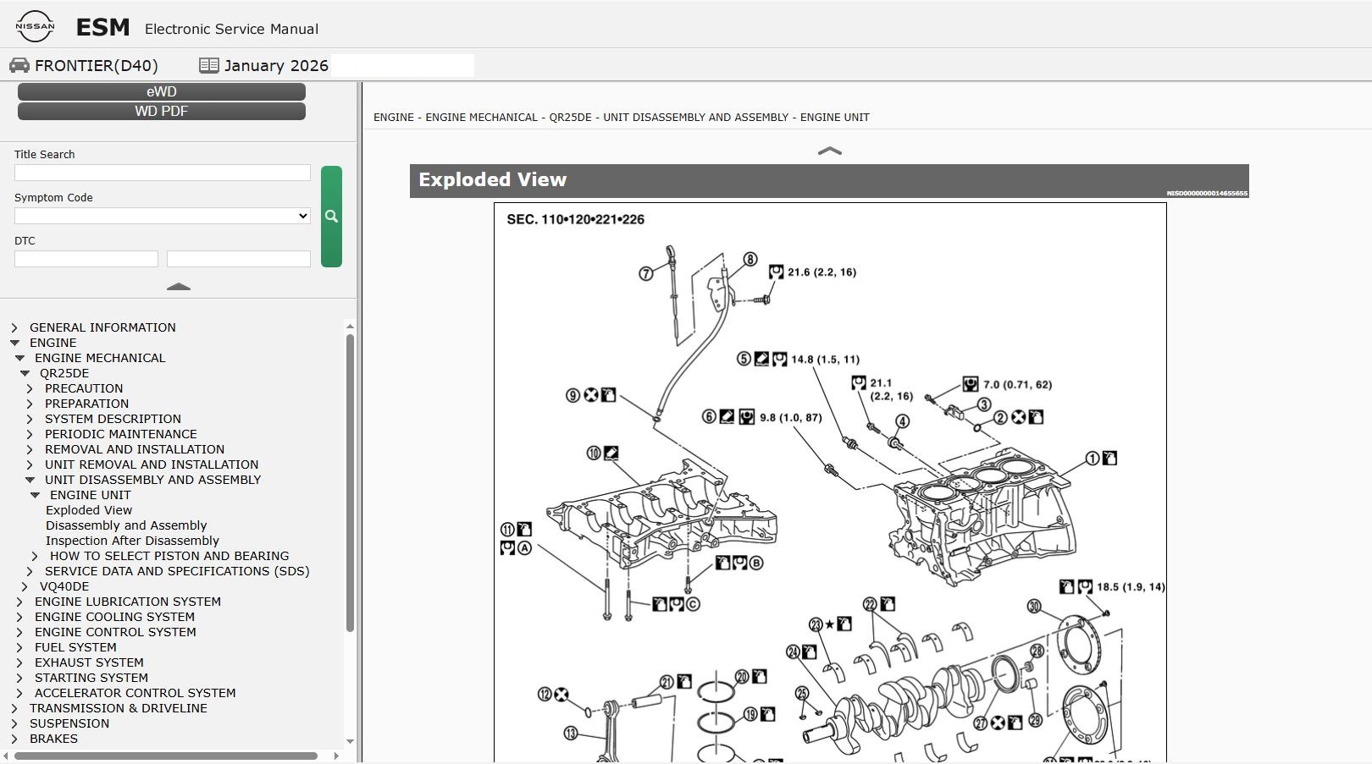Image resolution: width=1372 pixels, height=764 pixels.
Task: Open the WD PDF button
Action: pos(162,111)
